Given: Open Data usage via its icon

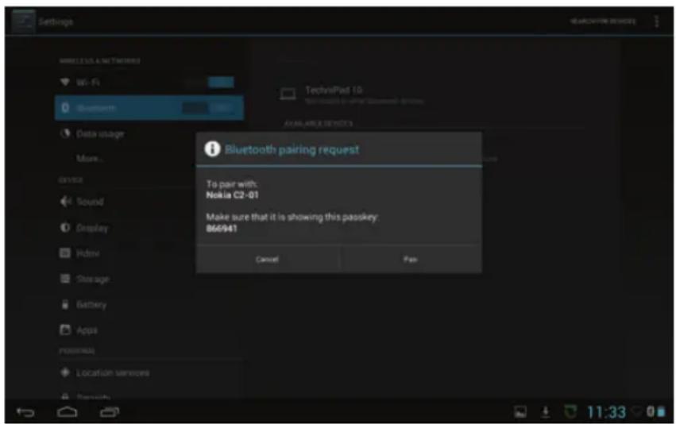Looking at the screenshot, I should [65, 133].
